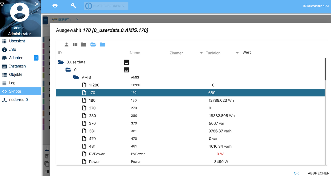Click the value 18382.805 Wh

222,116
